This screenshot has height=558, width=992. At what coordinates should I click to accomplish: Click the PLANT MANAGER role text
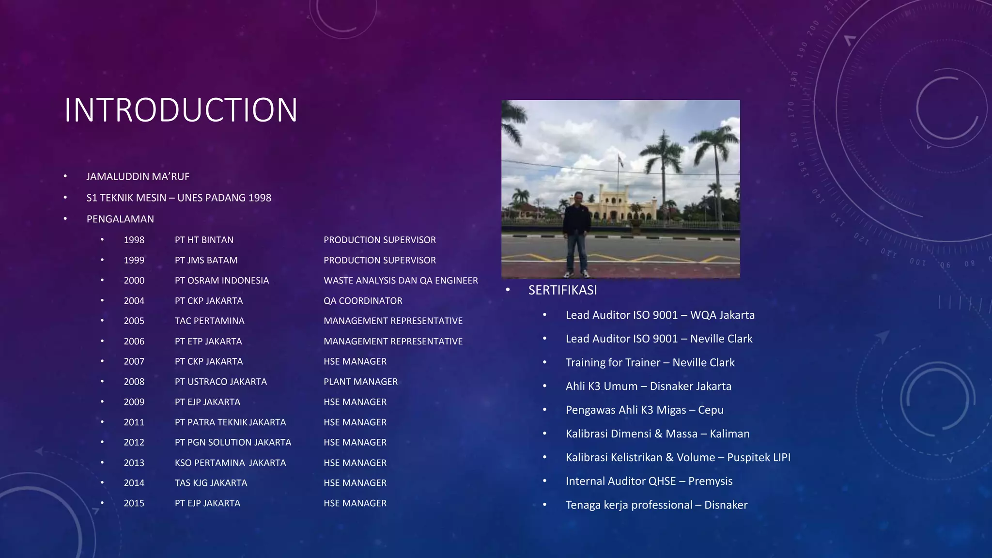click(x=360, y=382)
